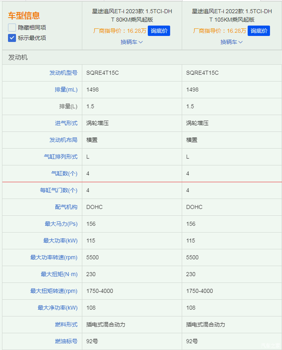Click 询底价 for the 2022款 105KM model

point(259,31)
